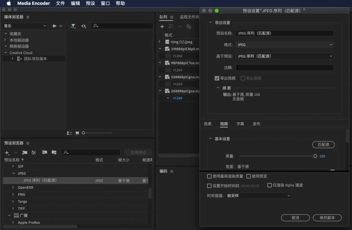Expand the PNG preset group

[13, 194]
